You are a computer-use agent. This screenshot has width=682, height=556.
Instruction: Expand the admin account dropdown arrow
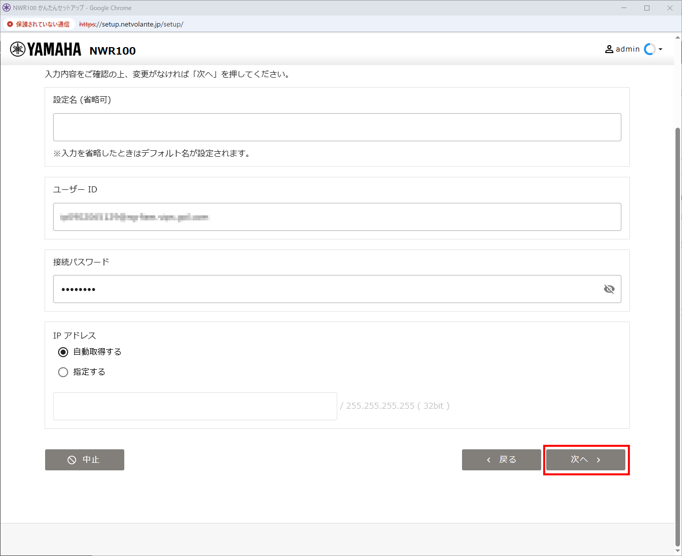660,49
